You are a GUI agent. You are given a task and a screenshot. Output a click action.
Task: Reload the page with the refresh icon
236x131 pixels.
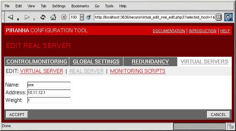(x=43, y=17)
